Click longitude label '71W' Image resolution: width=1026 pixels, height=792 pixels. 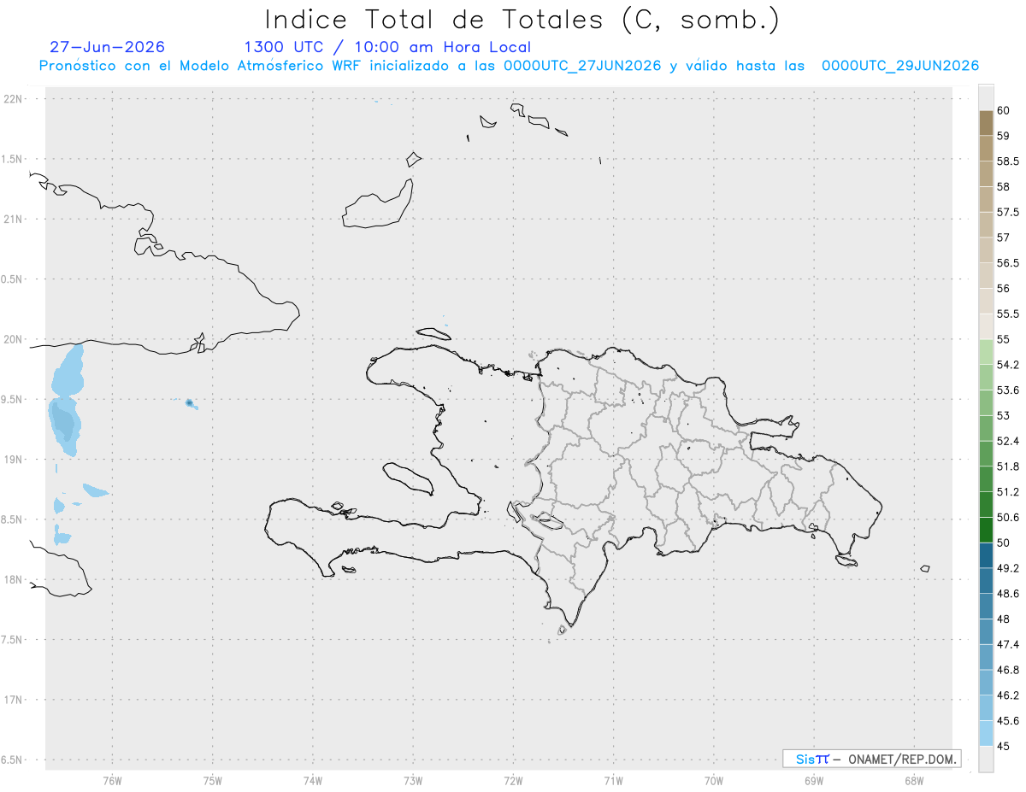pyautogui.click(x=613, y=780)
